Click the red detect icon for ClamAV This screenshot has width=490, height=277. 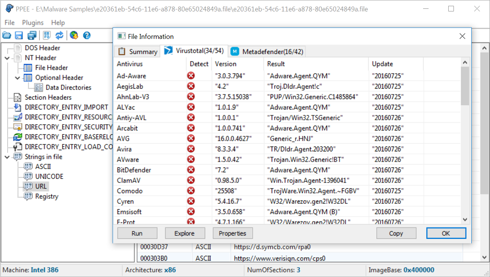(x=191, y=180)
